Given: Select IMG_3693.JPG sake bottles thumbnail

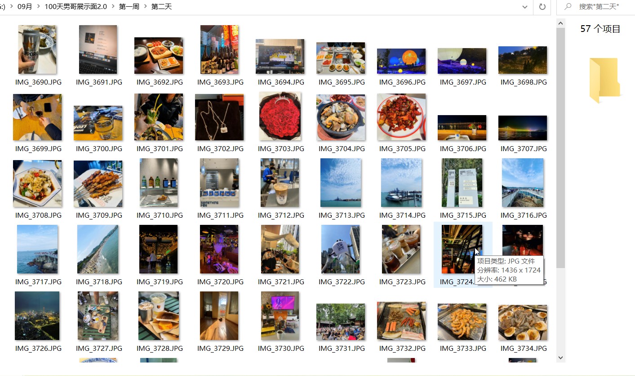Looking at the screenshot, I should [x=219, y=49].
